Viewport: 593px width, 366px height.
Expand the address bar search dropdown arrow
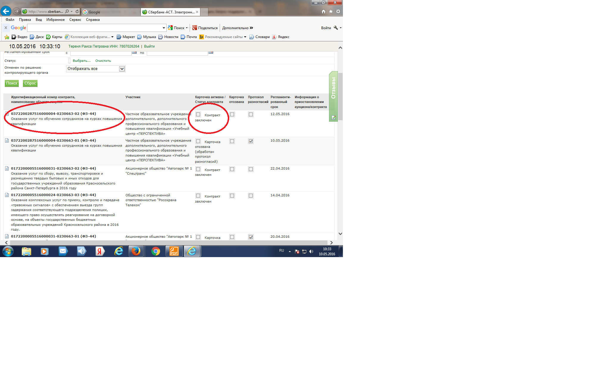[x=71, y=11]
